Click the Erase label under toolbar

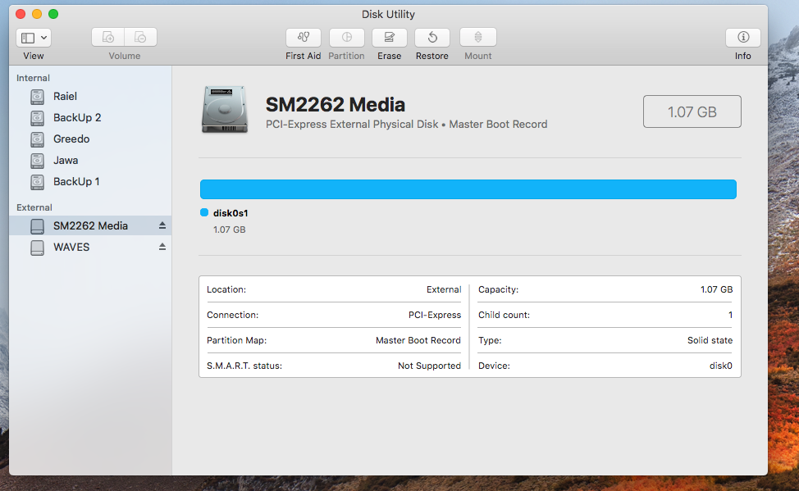pos(390,56)
